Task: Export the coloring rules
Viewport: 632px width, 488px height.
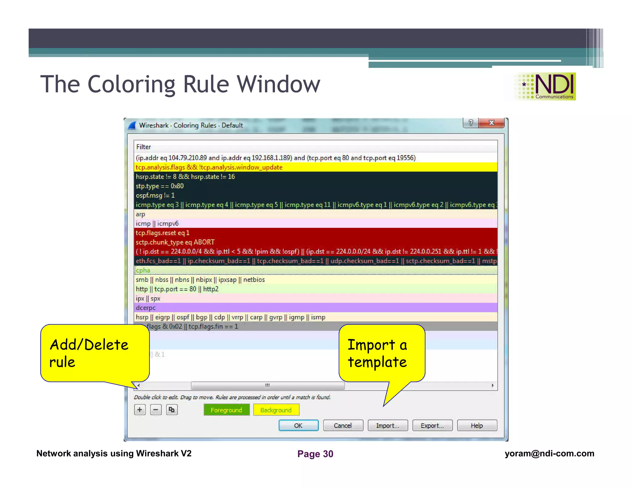Action: (432, 425)
